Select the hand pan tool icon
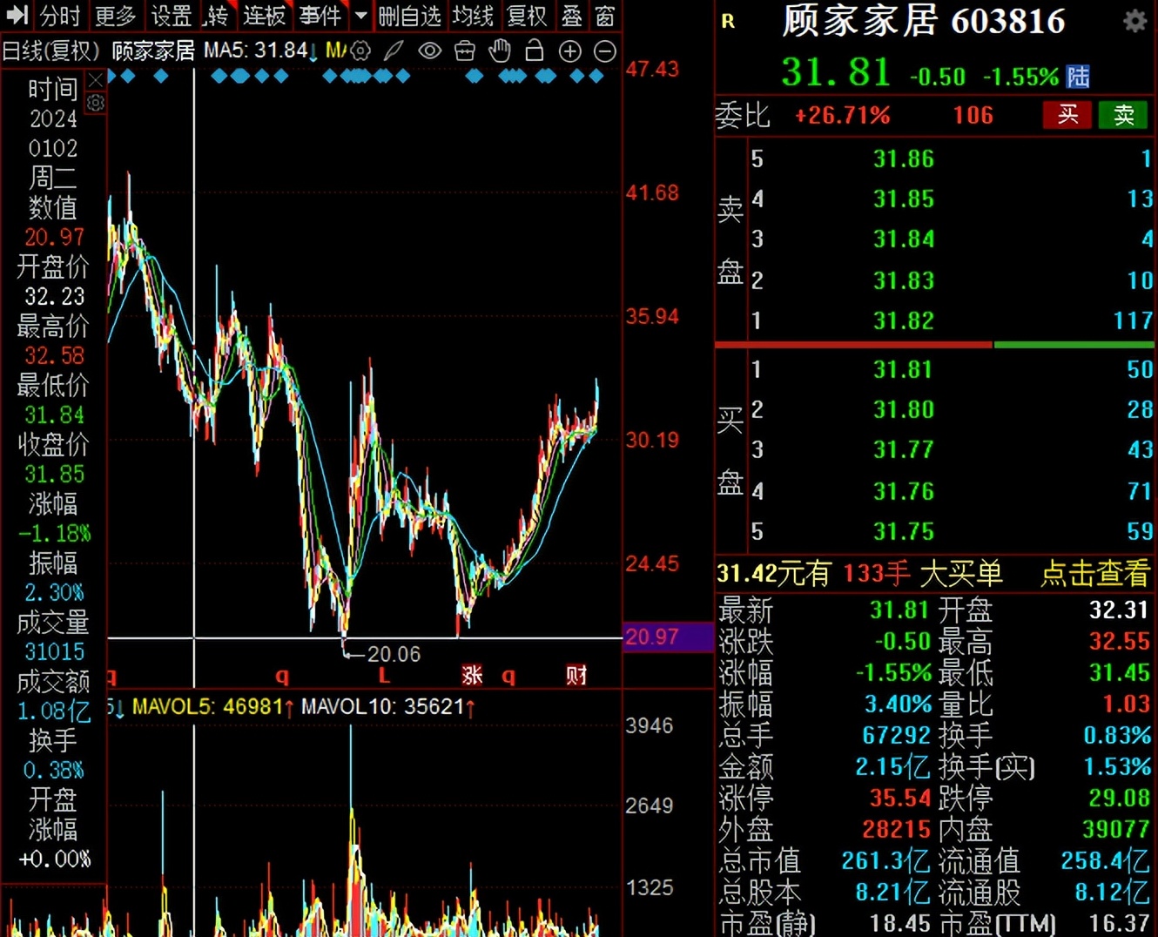 [x=500, y=51]
